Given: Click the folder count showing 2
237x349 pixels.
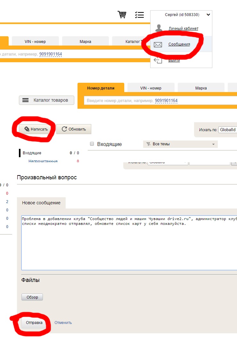Looking at the screenshot, I should click(7, 202).
